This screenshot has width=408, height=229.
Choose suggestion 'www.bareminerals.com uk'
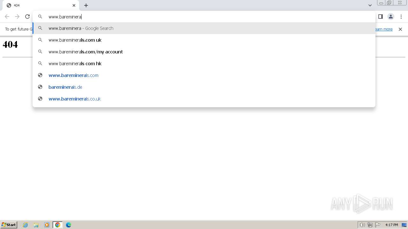click(204, 40)
